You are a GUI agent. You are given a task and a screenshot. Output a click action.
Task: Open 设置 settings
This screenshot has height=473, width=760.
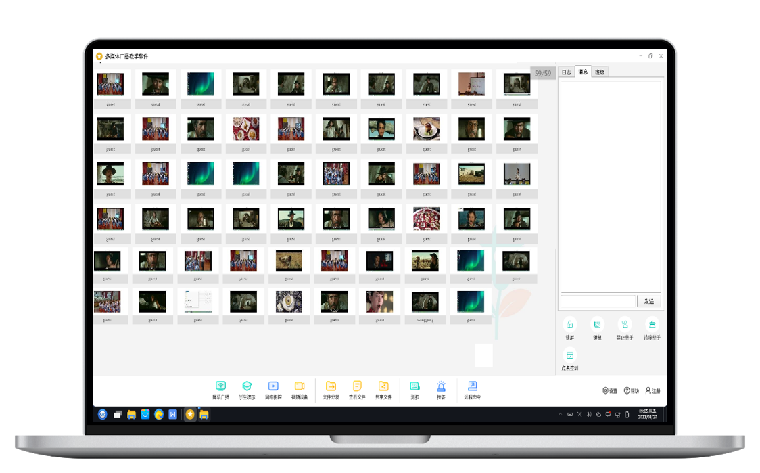(x=610, y=390)
